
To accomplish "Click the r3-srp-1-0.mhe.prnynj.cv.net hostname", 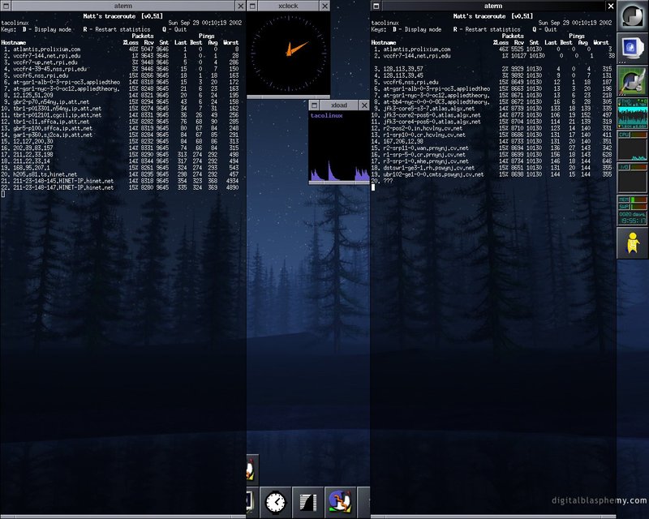I will click(x=426, y=161).
